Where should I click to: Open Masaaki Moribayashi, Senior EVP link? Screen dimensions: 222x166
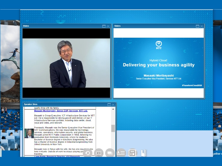[61, 111]
